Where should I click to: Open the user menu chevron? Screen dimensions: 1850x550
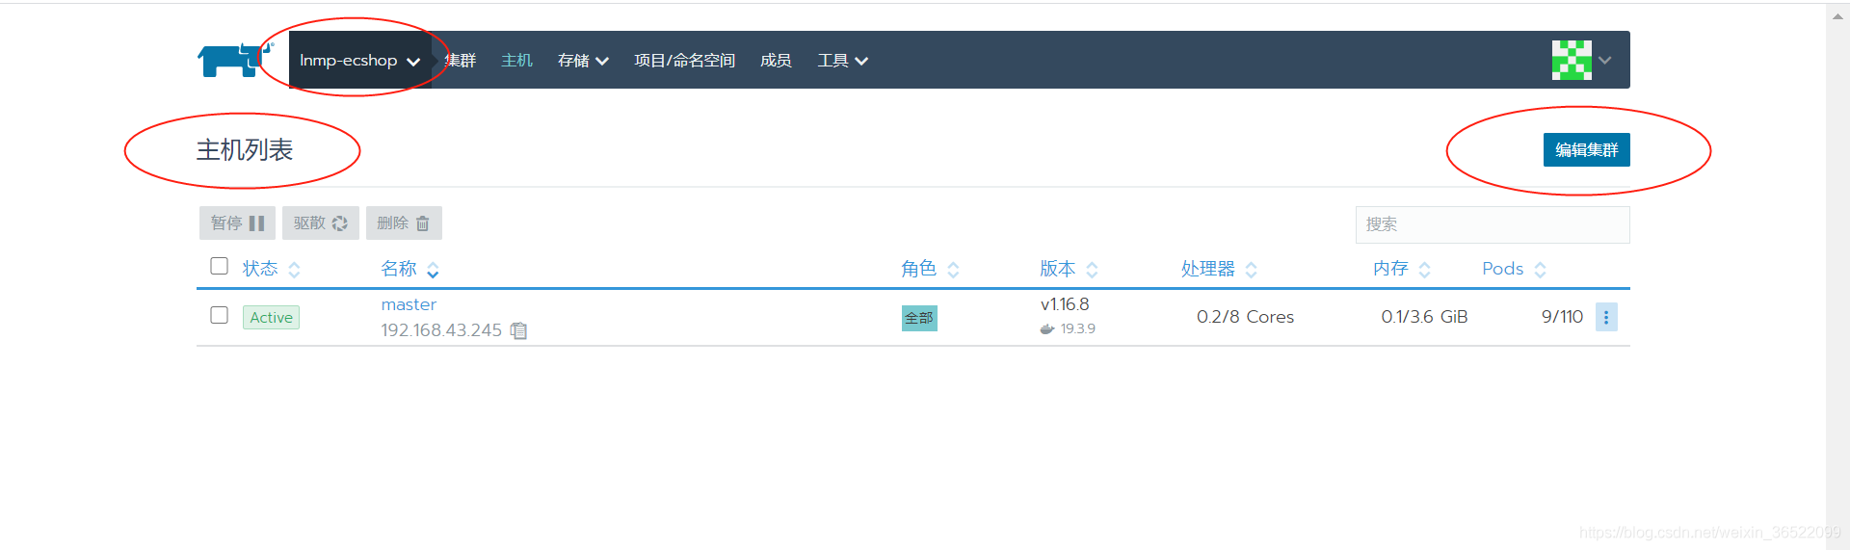point(1605,60)
